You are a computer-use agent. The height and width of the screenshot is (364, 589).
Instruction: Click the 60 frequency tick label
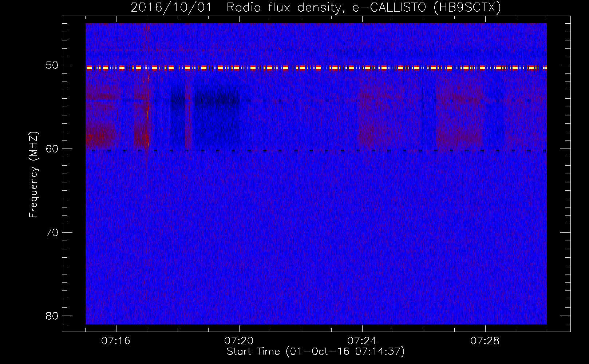point(52,149)
